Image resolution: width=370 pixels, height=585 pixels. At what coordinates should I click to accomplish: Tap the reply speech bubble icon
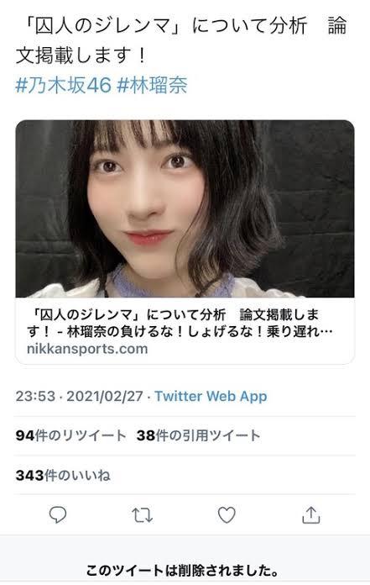point(58,515)
